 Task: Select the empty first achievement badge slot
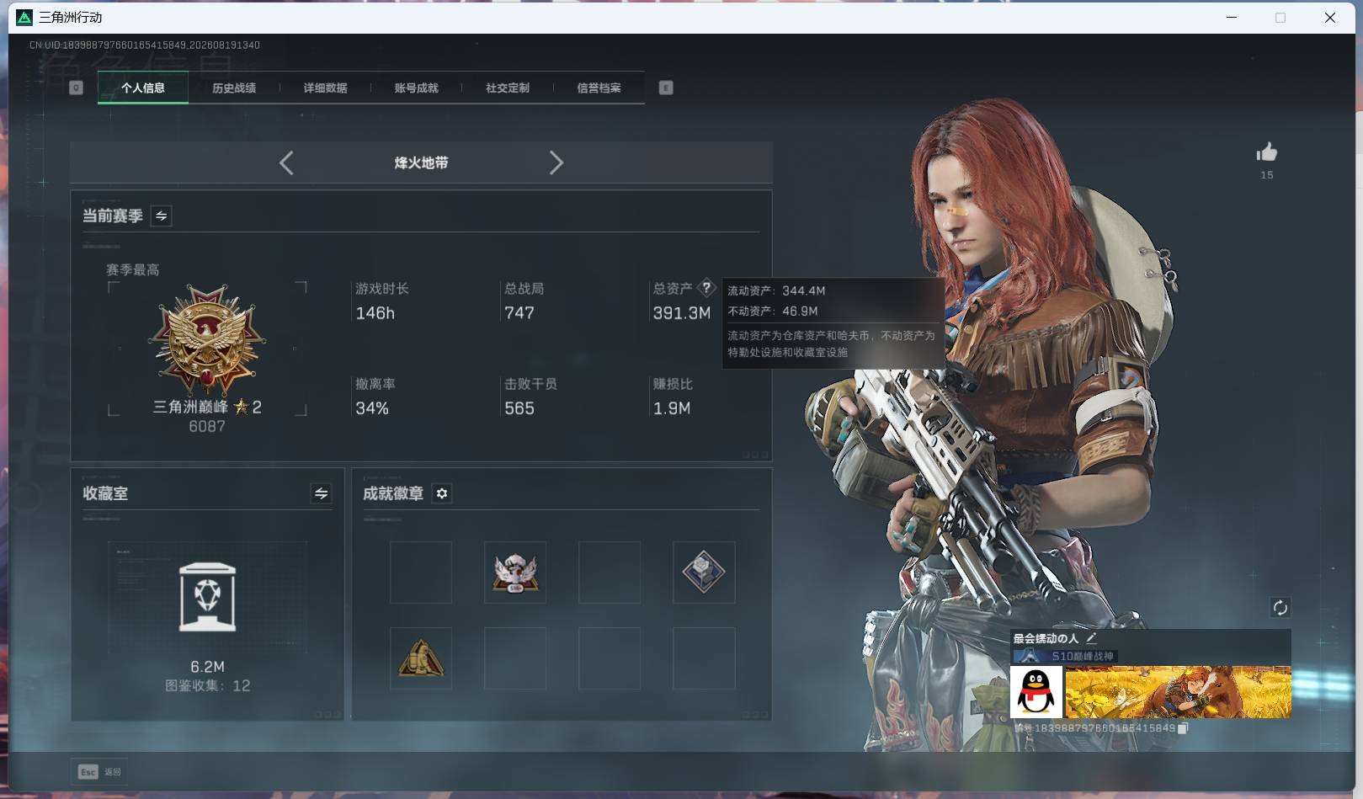click(x=421, y=573)
